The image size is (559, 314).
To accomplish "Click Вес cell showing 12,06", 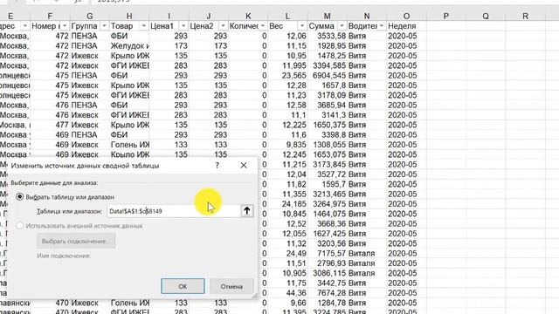I will 287,36.
